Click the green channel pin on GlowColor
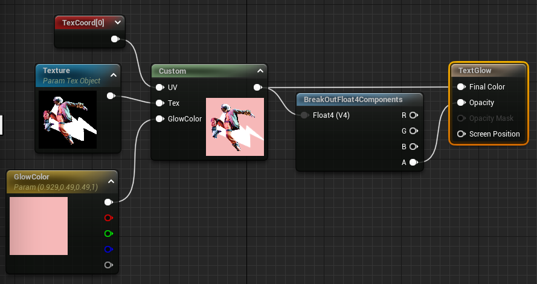 coord(108,233)
